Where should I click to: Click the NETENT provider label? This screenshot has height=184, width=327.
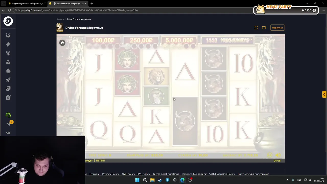(101, 160)
